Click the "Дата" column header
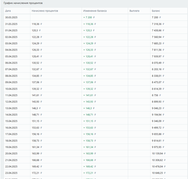The width and height of the screenshot is (188, 179). point(8,11)
